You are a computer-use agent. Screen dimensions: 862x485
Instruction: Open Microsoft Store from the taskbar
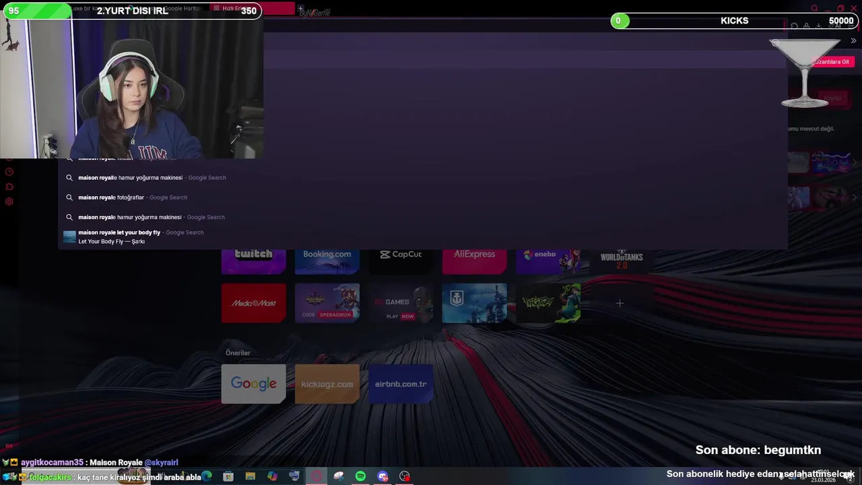pos(228,476)
